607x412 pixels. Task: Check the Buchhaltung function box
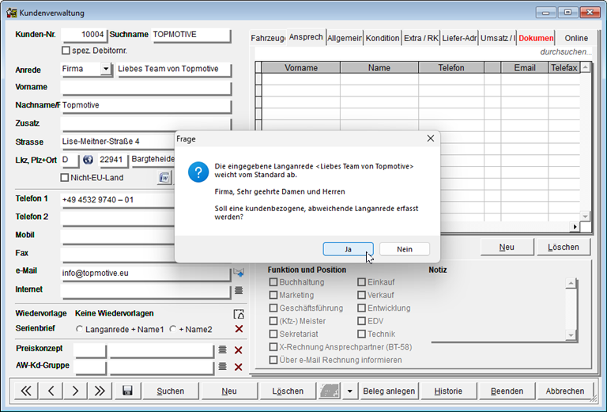click(273, 282)
